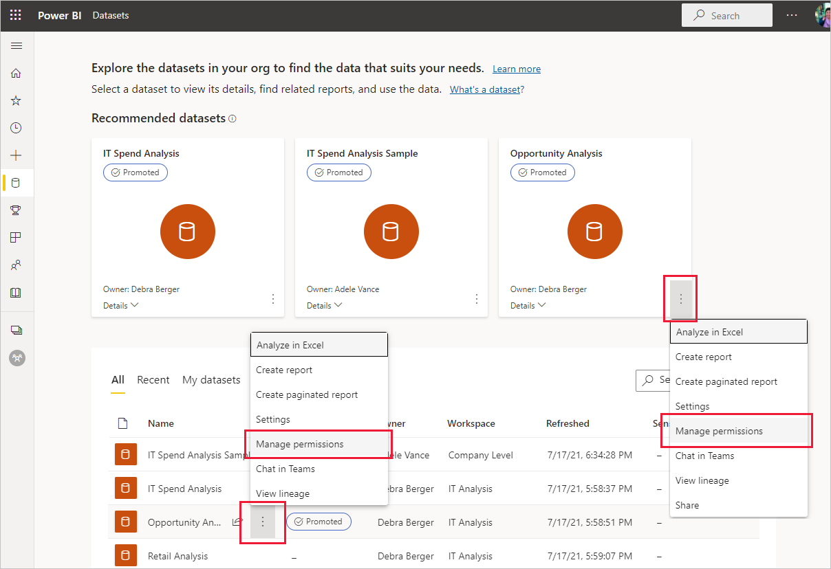Expand Details on IT Spend Analysis card

tap(121, 306)
